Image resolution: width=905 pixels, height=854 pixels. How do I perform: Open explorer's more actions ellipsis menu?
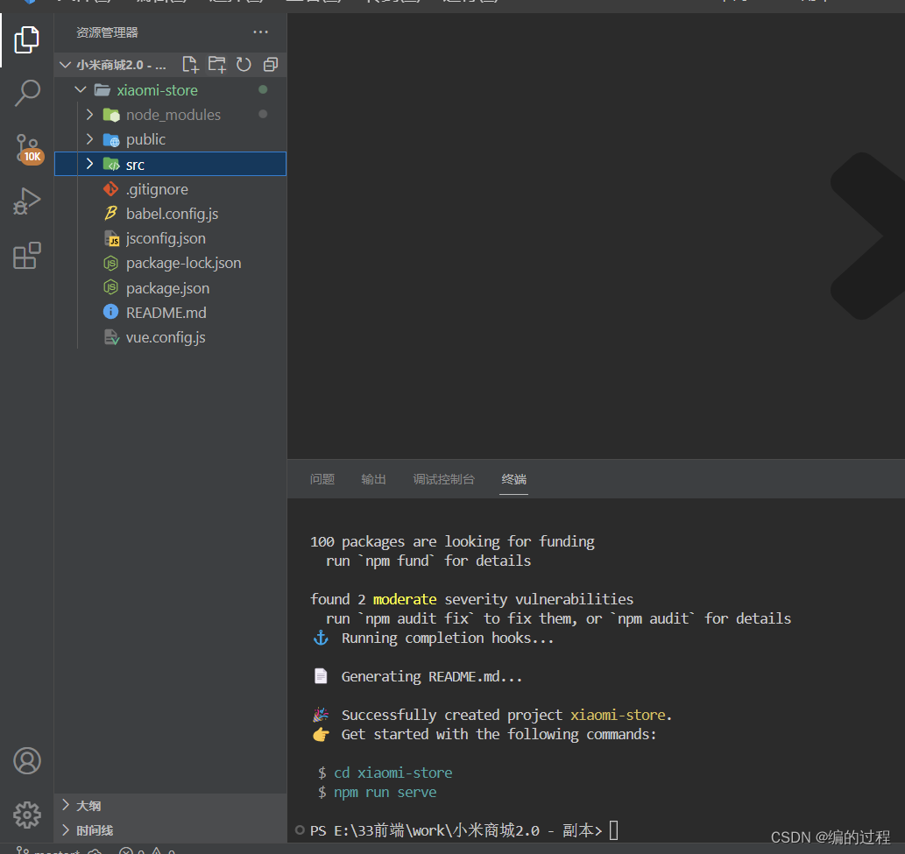coord(260,32)
